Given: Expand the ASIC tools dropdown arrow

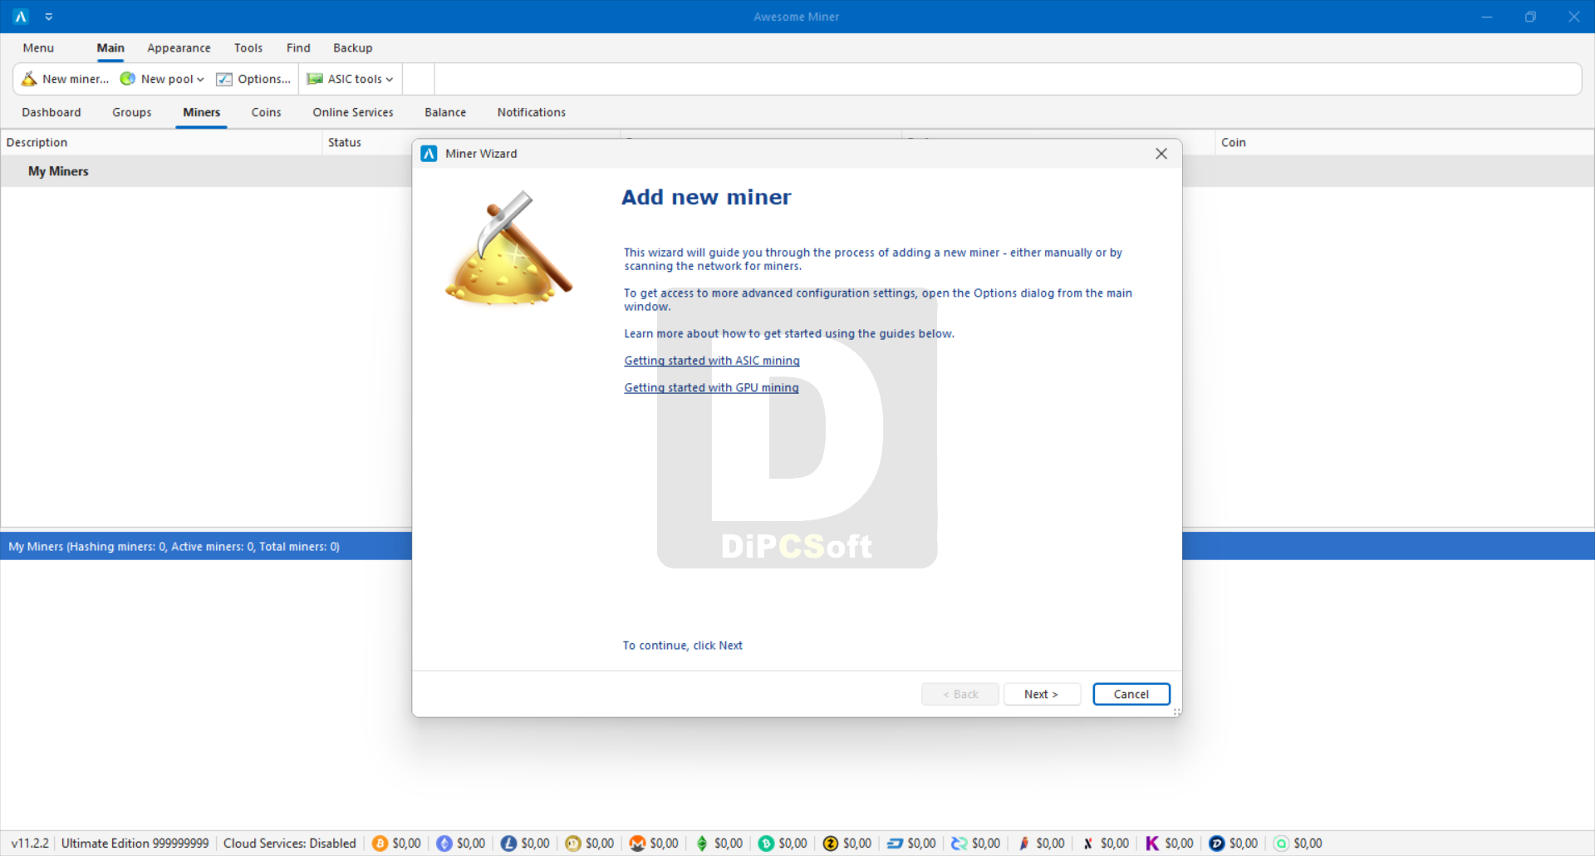Looking at the screenshot, I should pos(390,80).
